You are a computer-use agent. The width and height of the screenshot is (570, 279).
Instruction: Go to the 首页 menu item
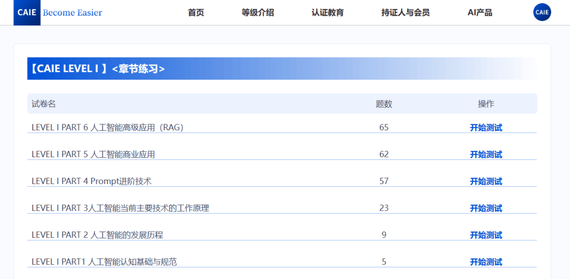click(196, 13)
